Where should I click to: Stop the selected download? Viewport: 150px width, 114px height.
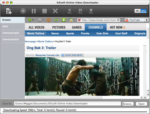pyautogui.click(x=44, y=11)
